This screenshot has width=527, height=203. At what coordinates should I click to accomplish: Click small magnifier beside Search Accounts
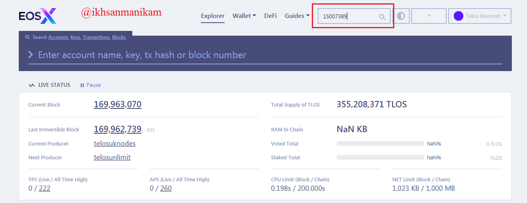click(x=28, y=37)
